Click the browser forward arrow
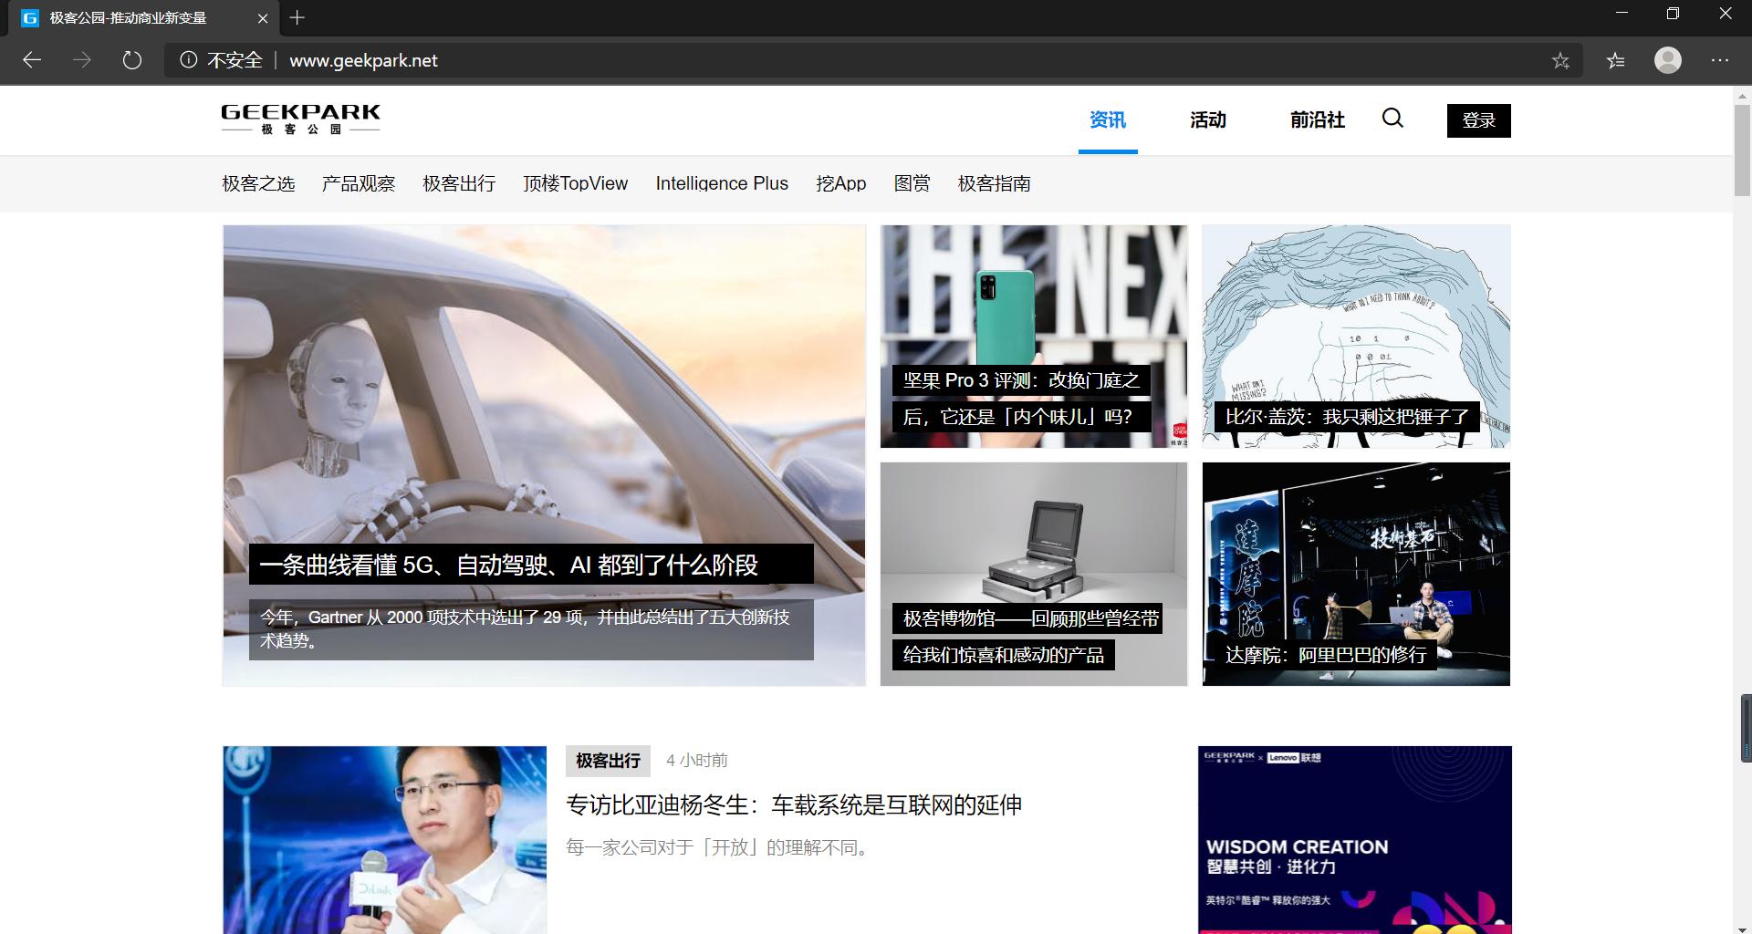Viewport: 1752px width, 934px height. (x=82, y=60)
